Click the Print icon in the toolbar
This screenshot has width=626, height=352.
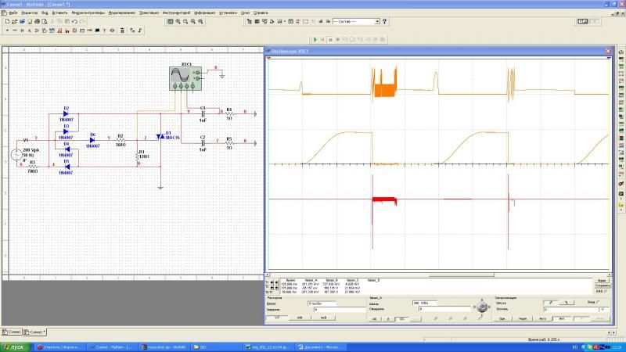[x=37, y=22]
